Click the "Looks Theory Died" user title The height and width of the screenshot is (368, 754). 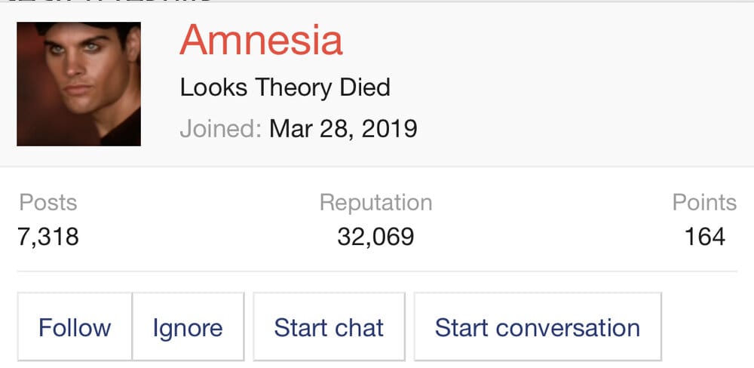[285, 87]
